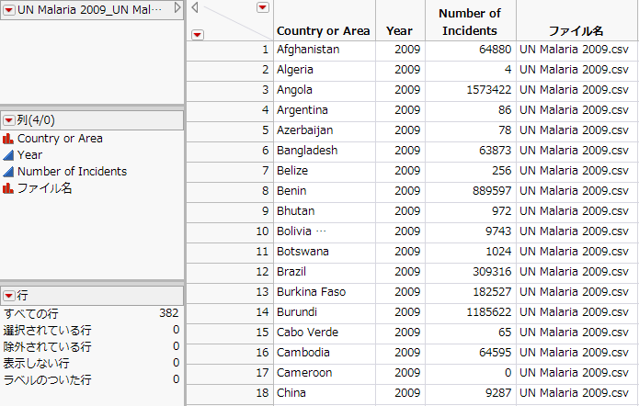Viewport: 639px width, 406px height.
Task: Select the Number of Incidents column header
Action: pyautogui.click(x=469, y=22)
